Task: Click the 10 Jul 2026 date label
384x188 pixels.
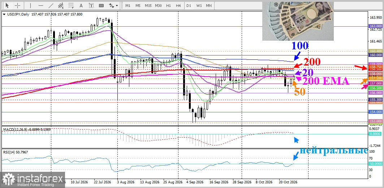Action: [79, 182]
